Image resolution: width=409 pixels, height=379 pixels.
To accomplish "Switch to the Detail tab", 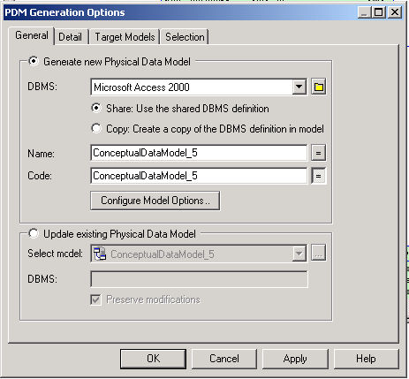I will coord(71,37).
